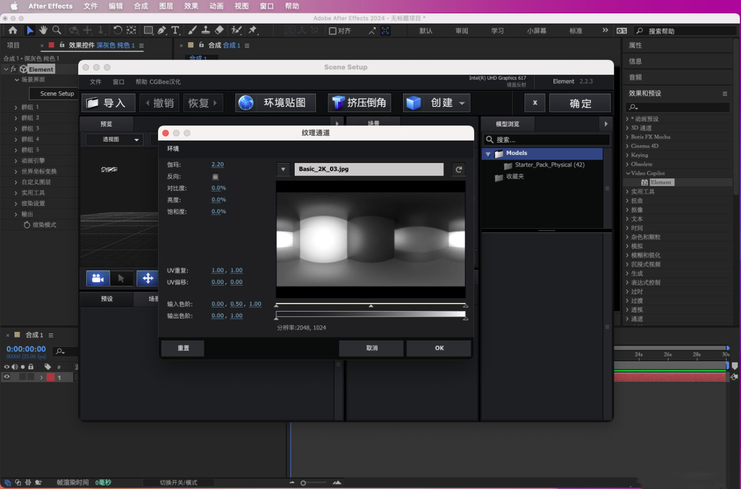Collapse the Video Copilot category
The height and width of the screenshot is (489, 741).
tap(628, 173)
